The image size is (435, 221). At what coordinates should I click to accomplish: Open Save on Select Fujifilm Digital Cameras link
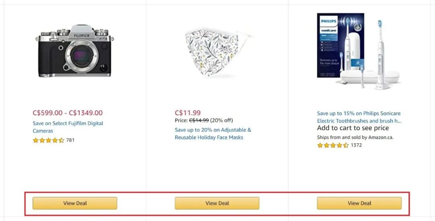[x=68, y=127]
